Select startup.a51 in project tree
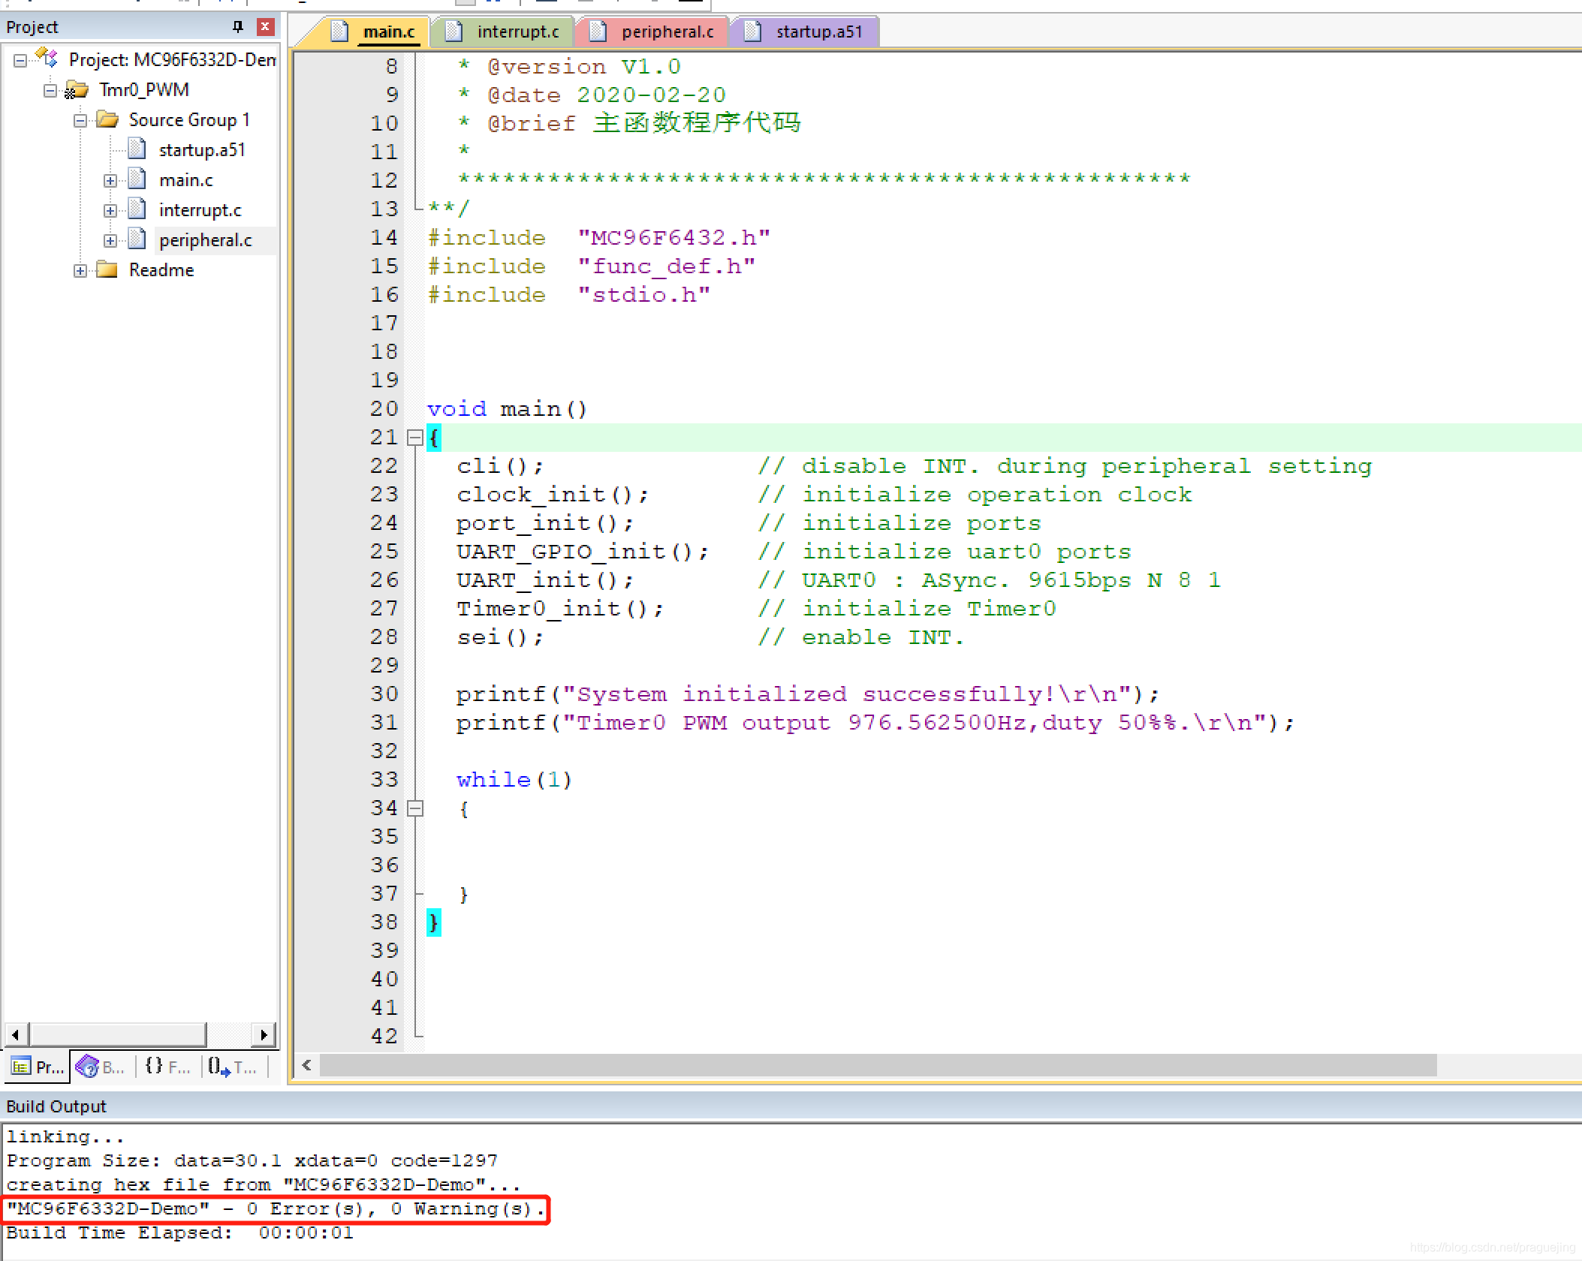The width and height of the screenshot is (1582, 1261). coord(202,150)
